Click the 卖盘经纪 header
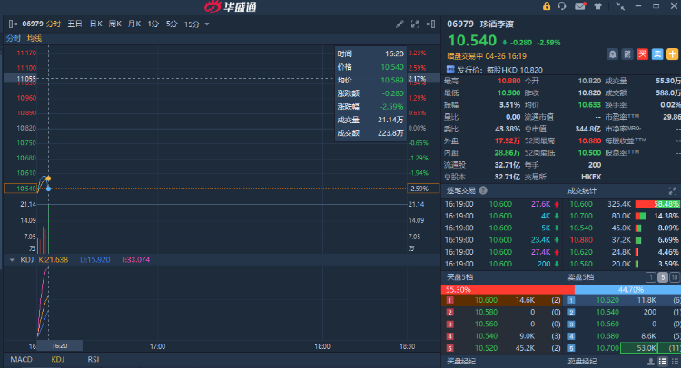The image size is (681, 368). click(582, 361)
